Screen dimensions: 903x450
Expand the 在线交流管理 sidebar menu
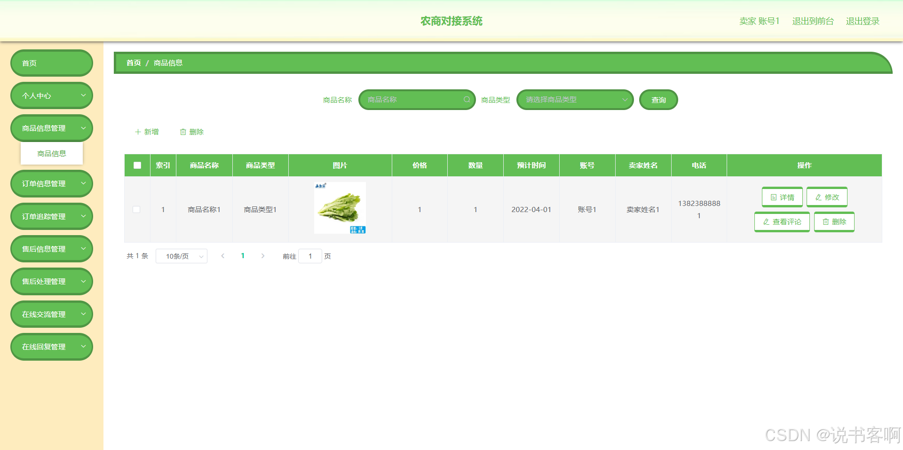(x=52, y=314)
